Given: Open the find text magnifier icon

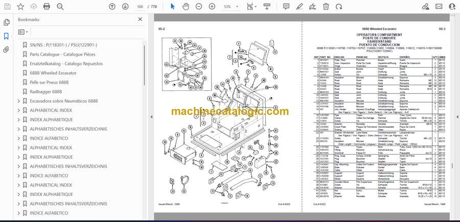Looking at the screenshot, I should click(60, 7).
